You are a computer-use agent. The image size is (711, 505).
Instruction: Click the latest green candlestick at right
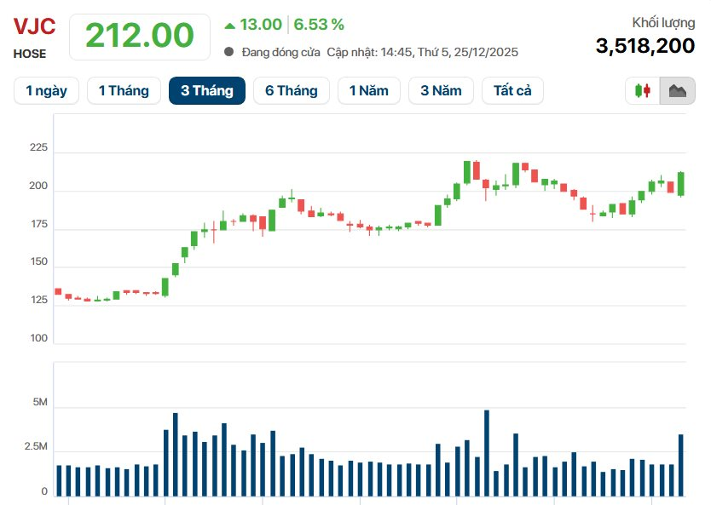tap(681, 184)
